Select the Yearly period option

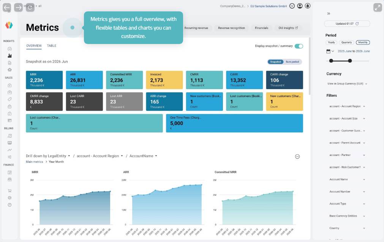pos(331,42)
